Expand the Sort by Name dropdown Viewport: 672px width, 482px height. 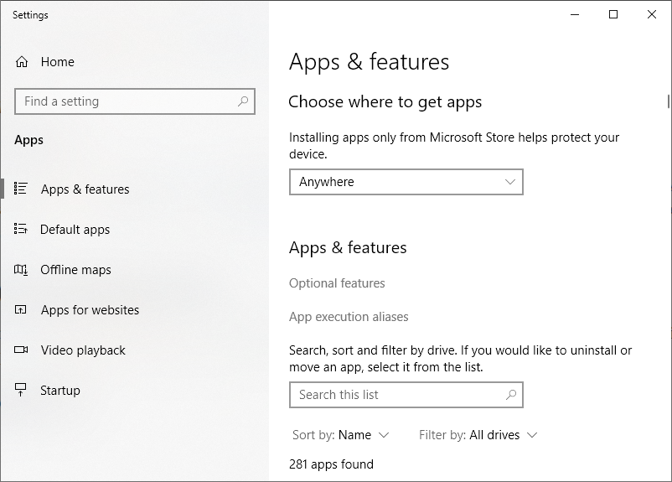point(341,435)
